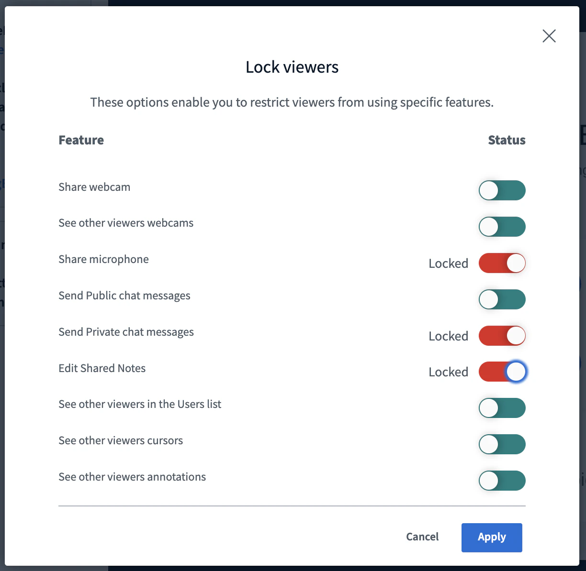The width and height of the screenshot is (586, 571).
Task: Click the Locked status next to Edit Shared Notes
Action: point(448,372)
